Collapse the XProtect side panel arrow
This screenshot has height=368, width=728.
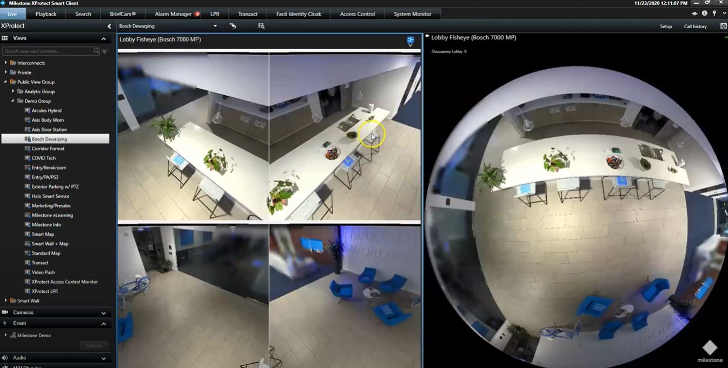coord(109,26)
